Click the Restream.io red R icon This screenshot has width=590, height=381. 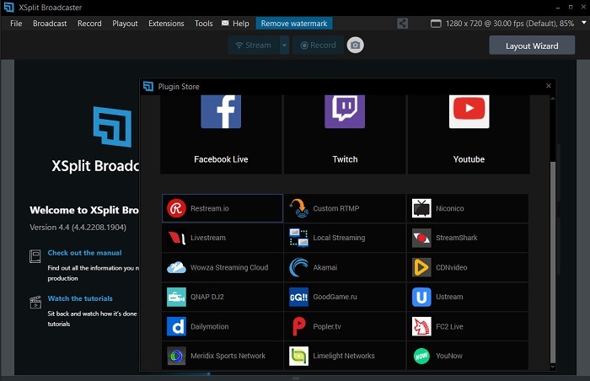176,208
